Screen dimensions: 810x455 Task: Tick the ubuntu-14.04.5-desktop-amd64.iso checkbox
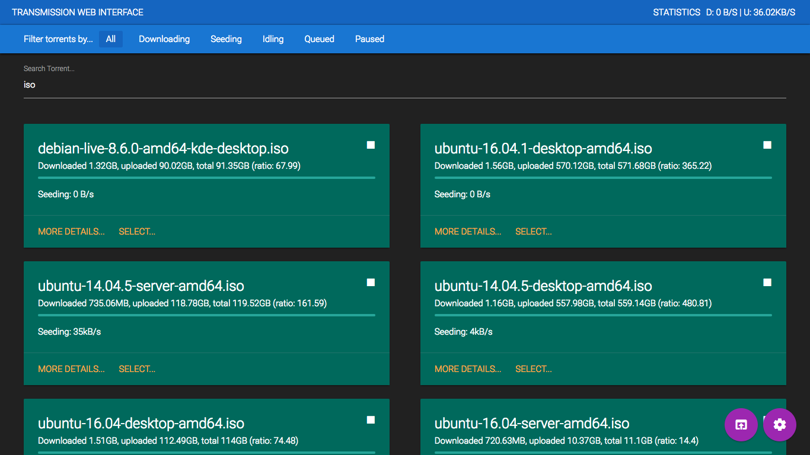click(767, 283)
